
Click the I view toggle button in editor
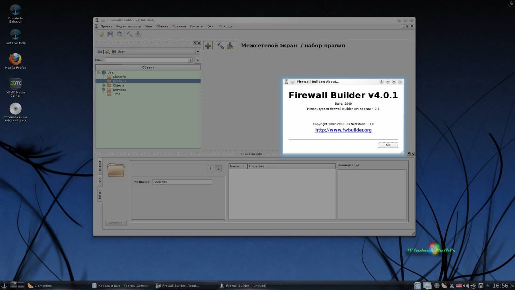(210, 169)
